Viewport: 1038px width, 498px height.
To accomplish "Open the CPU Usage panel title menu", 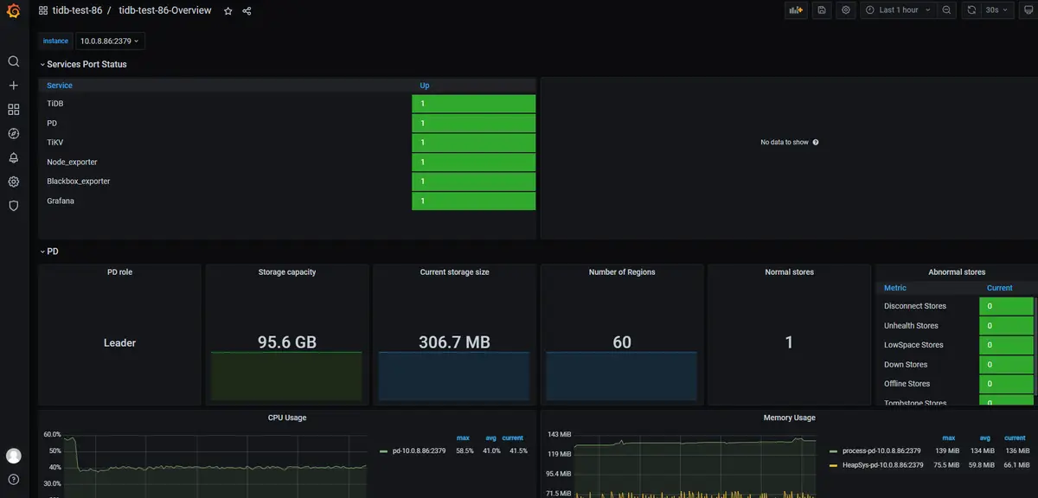I will click(x=287, y=418).
